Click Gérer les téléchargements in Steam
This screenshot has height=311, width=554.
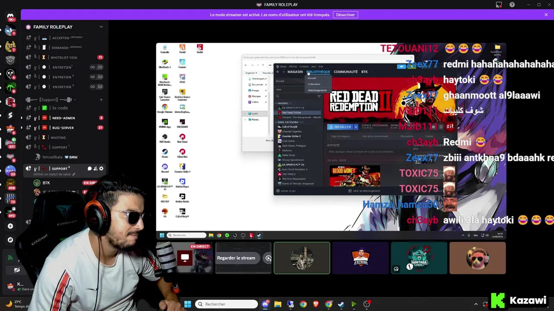click(364, 191)
